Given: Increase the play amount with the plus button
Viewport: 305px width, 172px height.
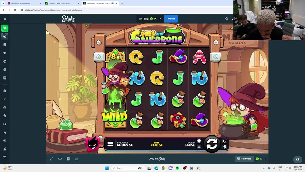Looking at the screenshot, I should (x=199, y=141).
